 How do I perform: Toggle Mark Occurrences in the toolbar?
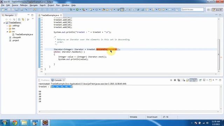[122, 9]
